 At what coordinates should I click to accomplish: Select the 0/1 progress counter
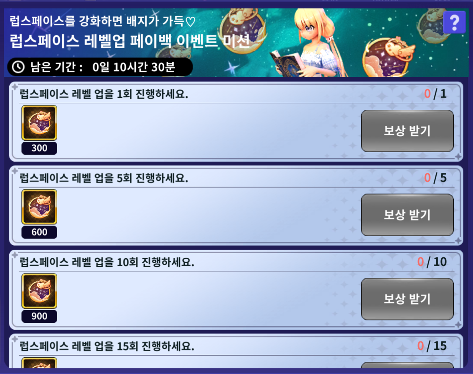point(435,94)
